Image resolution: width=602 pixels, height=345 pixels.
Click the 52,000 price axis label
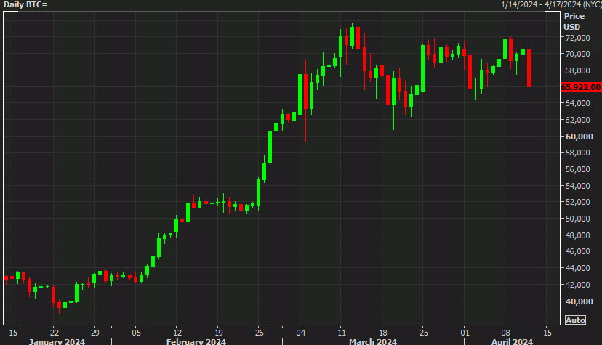point(577,202)
